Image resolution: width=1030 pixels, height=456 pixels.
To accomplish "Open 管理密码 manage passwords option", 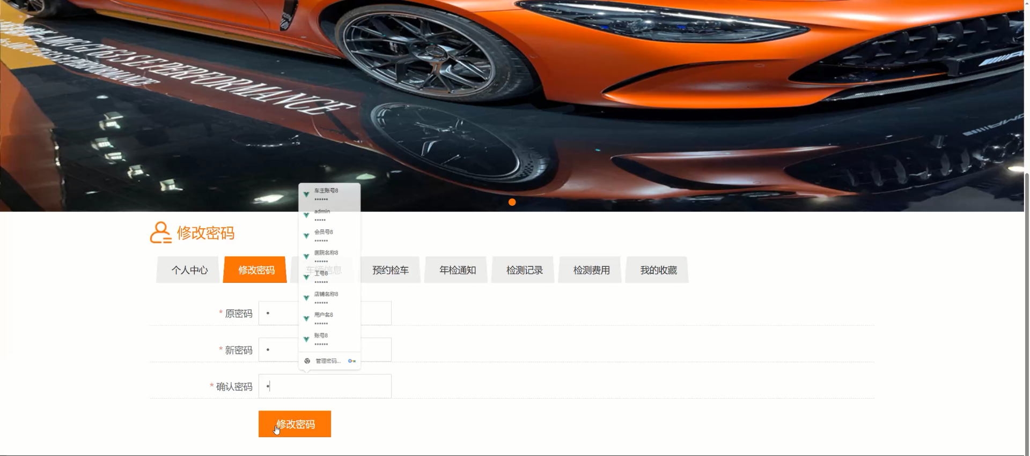I will [x=329, y=361].
